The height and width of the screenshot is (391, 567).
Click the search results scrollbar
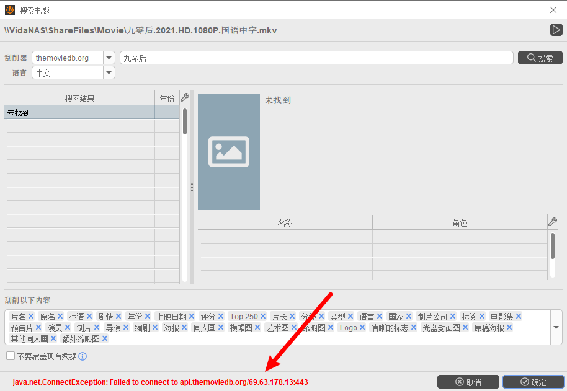click(185, 121)
